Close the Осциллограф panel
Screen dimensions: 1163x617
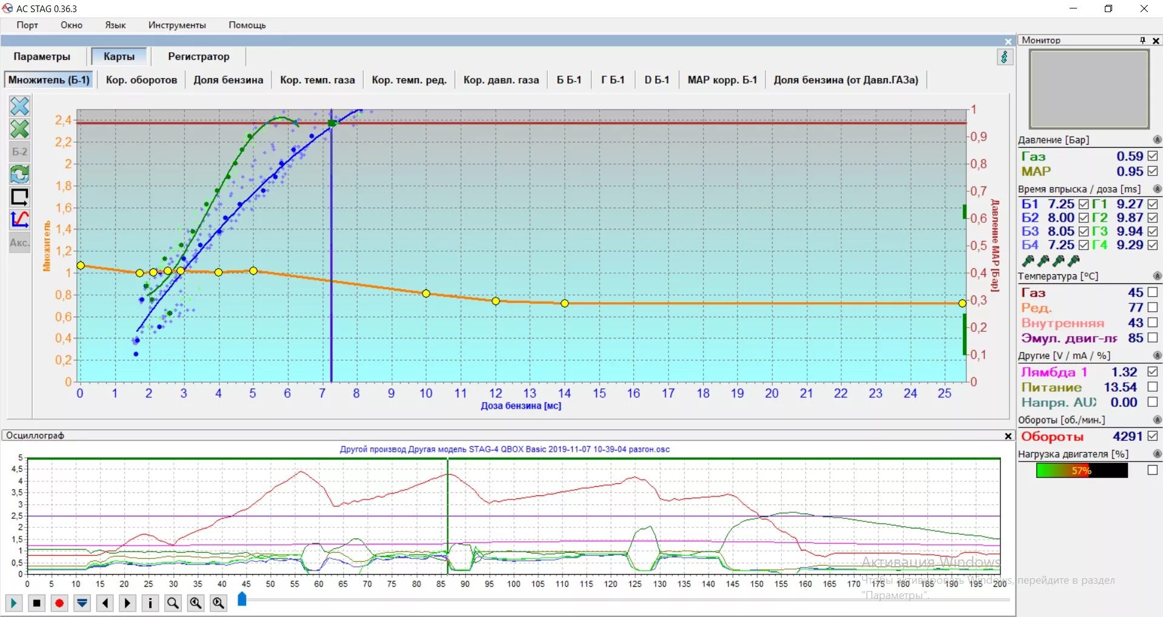coord(1008,436)
